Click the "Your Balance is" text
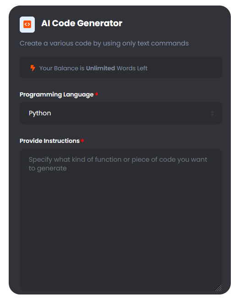This screenshot has width=240, height=300. (x=62, y=68)
